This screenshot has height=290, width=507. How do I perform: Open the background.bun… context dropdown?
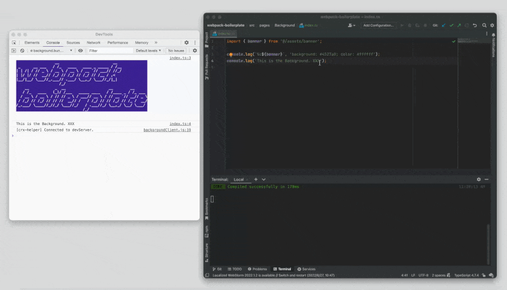(51, 51)
